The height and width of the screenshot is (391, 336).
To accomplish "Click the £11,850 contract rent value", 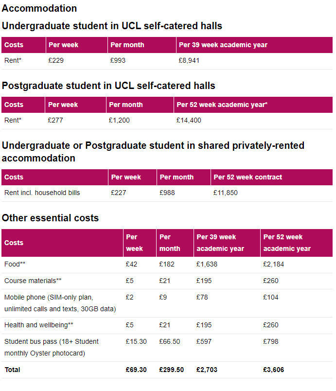I will pyautogui.click(x=226, y=193).
